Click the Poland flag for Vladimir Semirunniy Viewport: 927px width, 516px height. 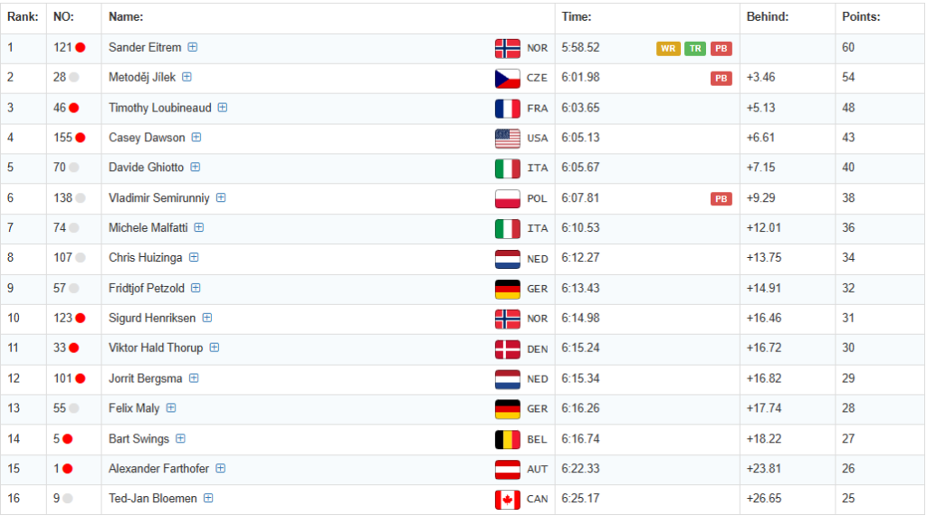point(507,198)
